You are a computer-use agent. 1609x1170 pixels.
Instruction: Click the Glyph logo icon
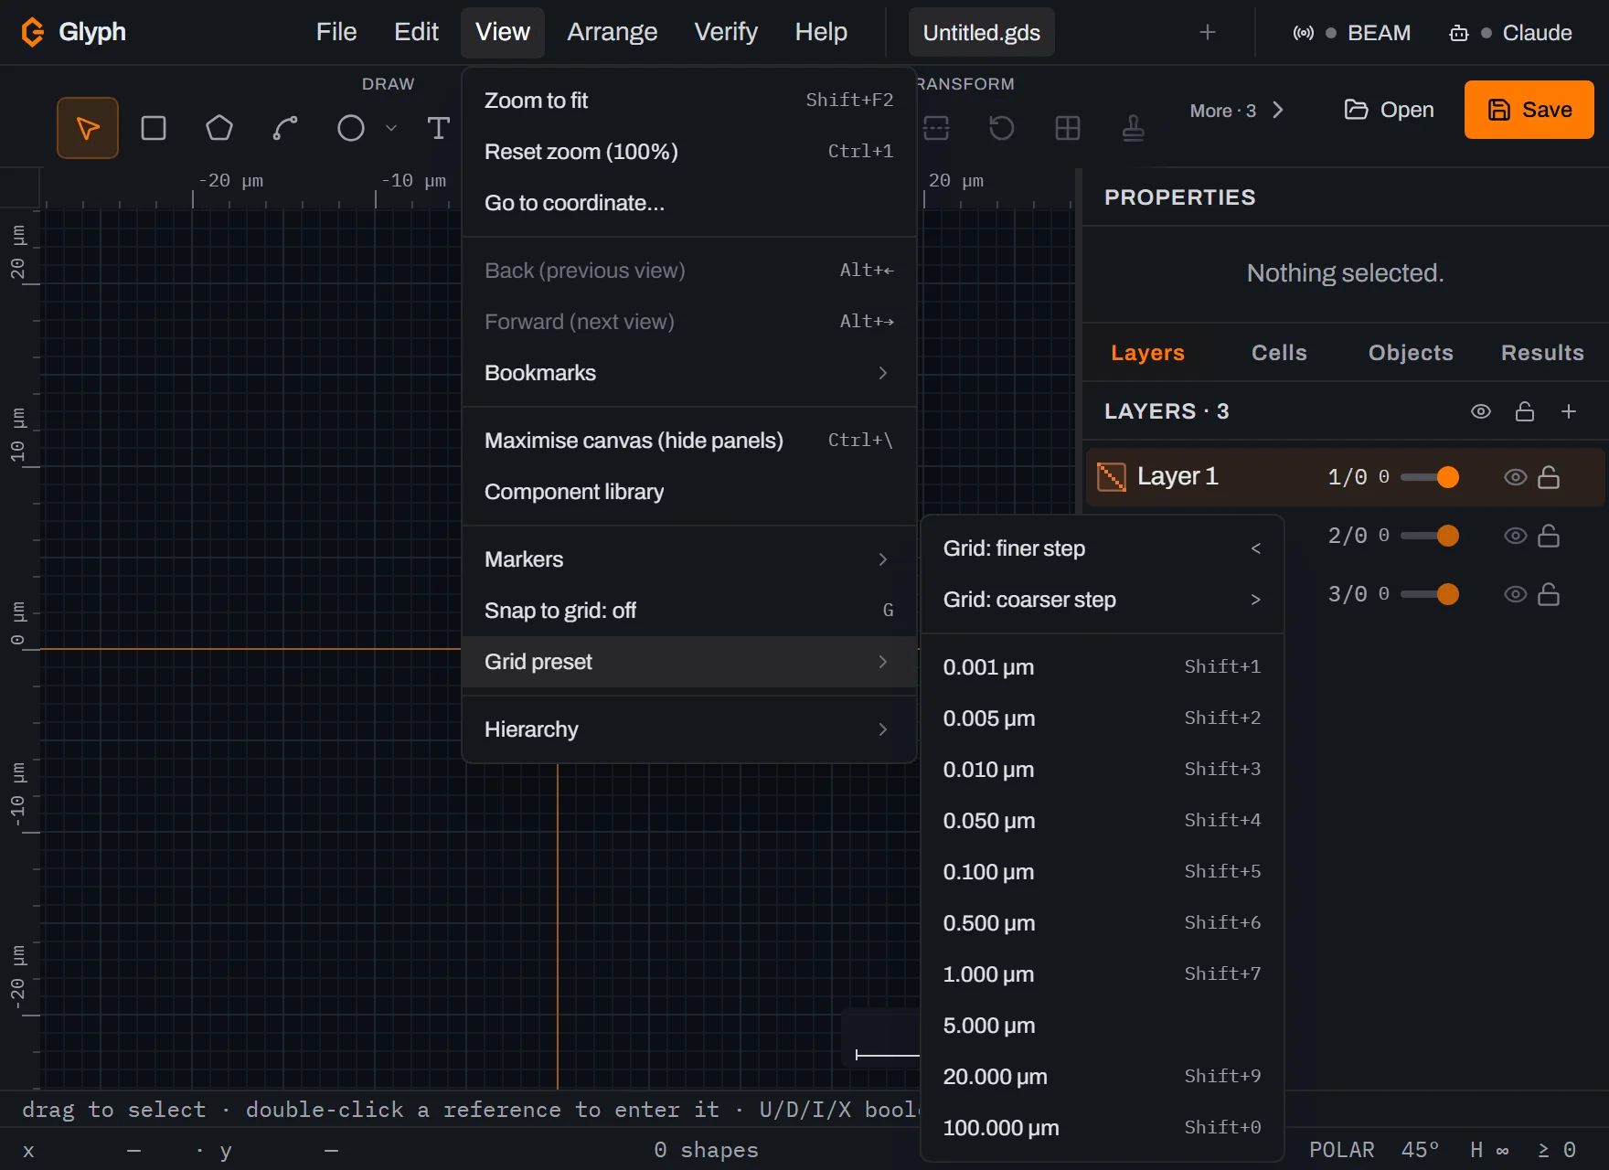[x=33, y=32]
